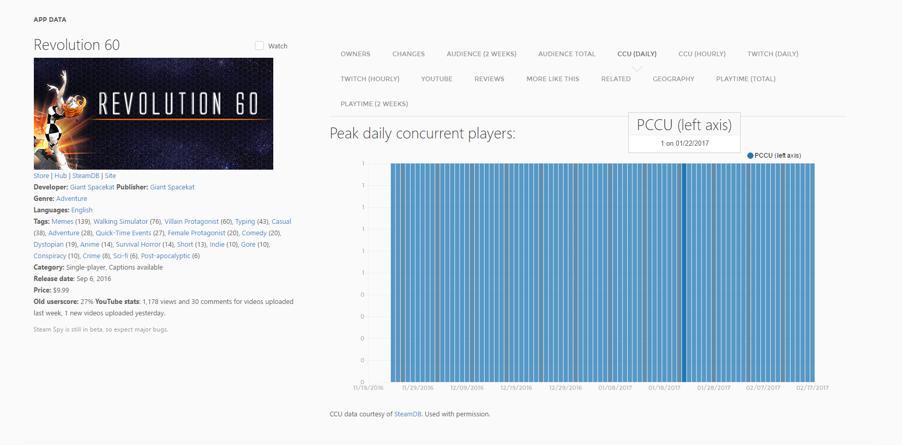
Task: Click the highlighted 01/22/2017 chart bar
Action: (x=684, y=273)
